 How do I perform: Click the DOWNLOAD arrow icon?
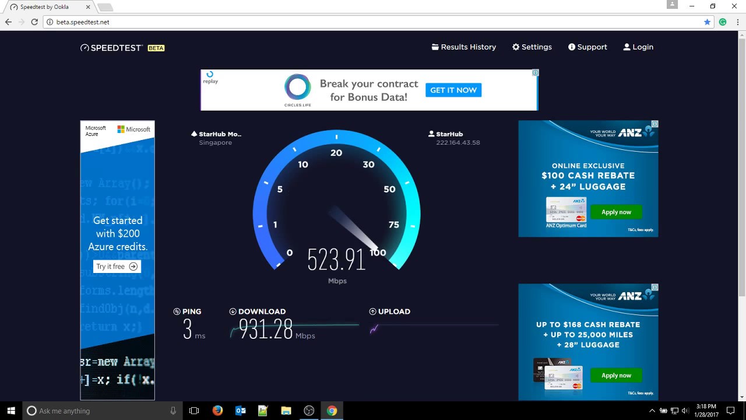pyautogui.click(x=233, y=311)
